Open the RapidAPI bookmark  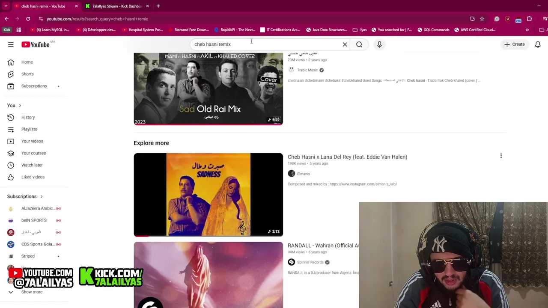pyautogui.click(x=235, y=30)
